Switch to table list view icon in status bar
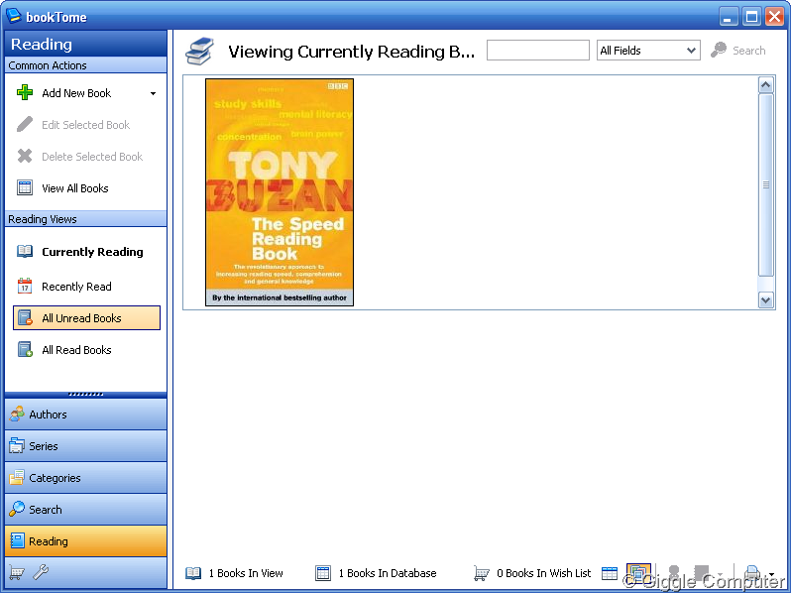 click(610, 573)
